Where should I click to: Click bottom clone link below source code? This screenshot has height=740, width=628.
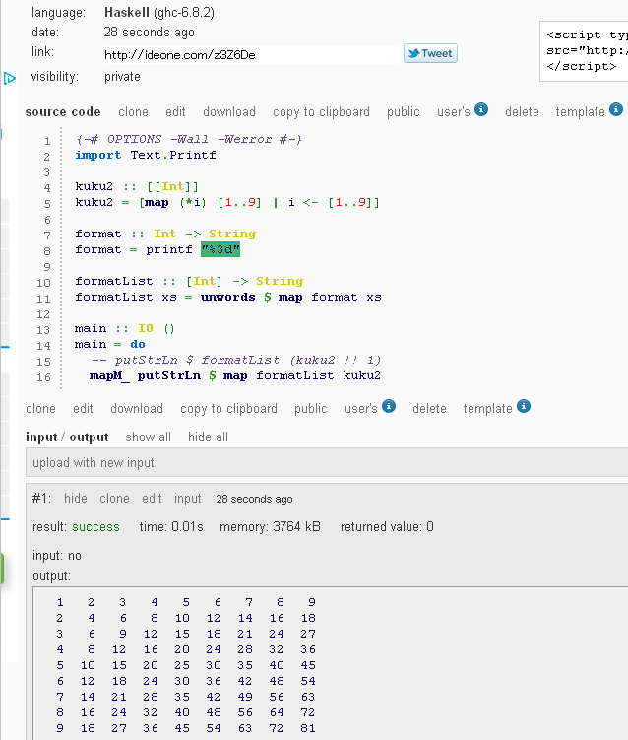click(41, 408)
